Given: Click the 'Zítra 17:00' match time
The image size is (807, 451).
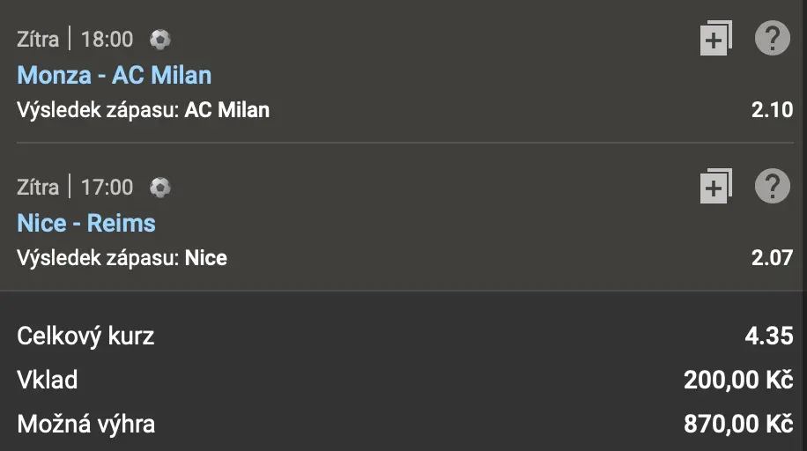Looking at the screenshot, I should coord(75,187).
